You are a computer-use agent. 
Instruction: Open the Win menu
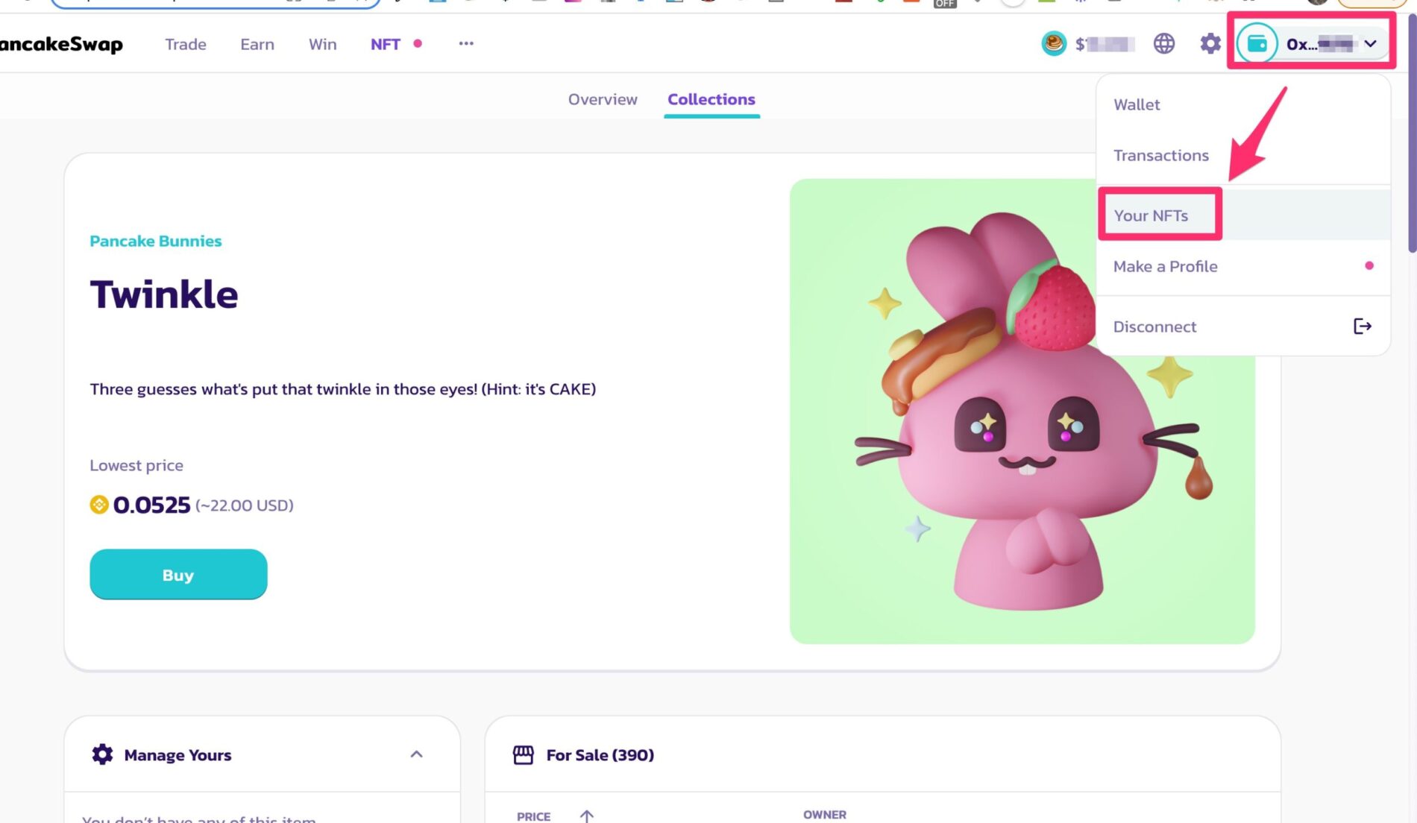point(322,44)
